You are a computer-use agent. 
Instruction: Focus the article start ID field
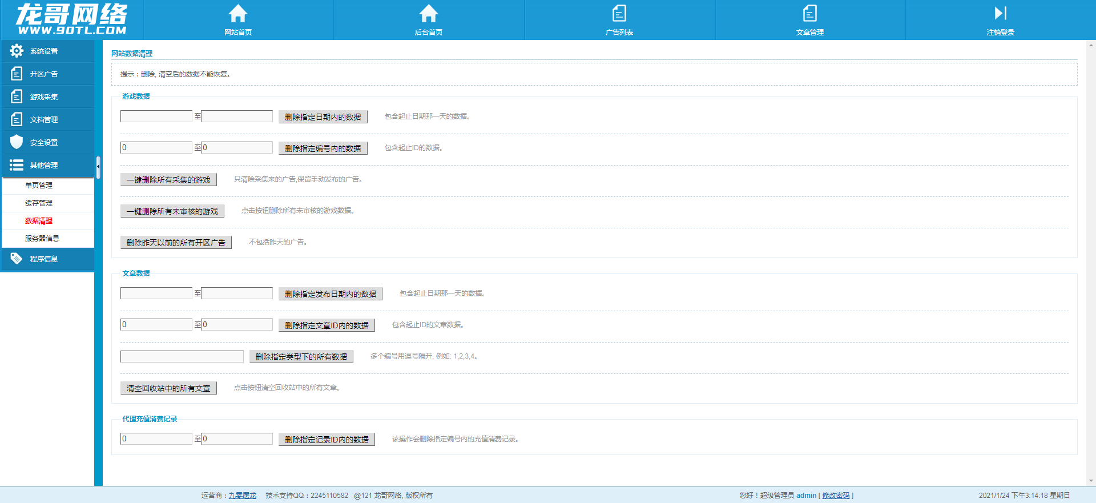[x=156, y=325]
